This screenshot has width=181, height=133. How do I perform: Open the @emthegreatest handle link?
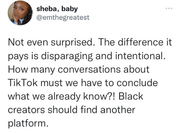pos(63,18)
